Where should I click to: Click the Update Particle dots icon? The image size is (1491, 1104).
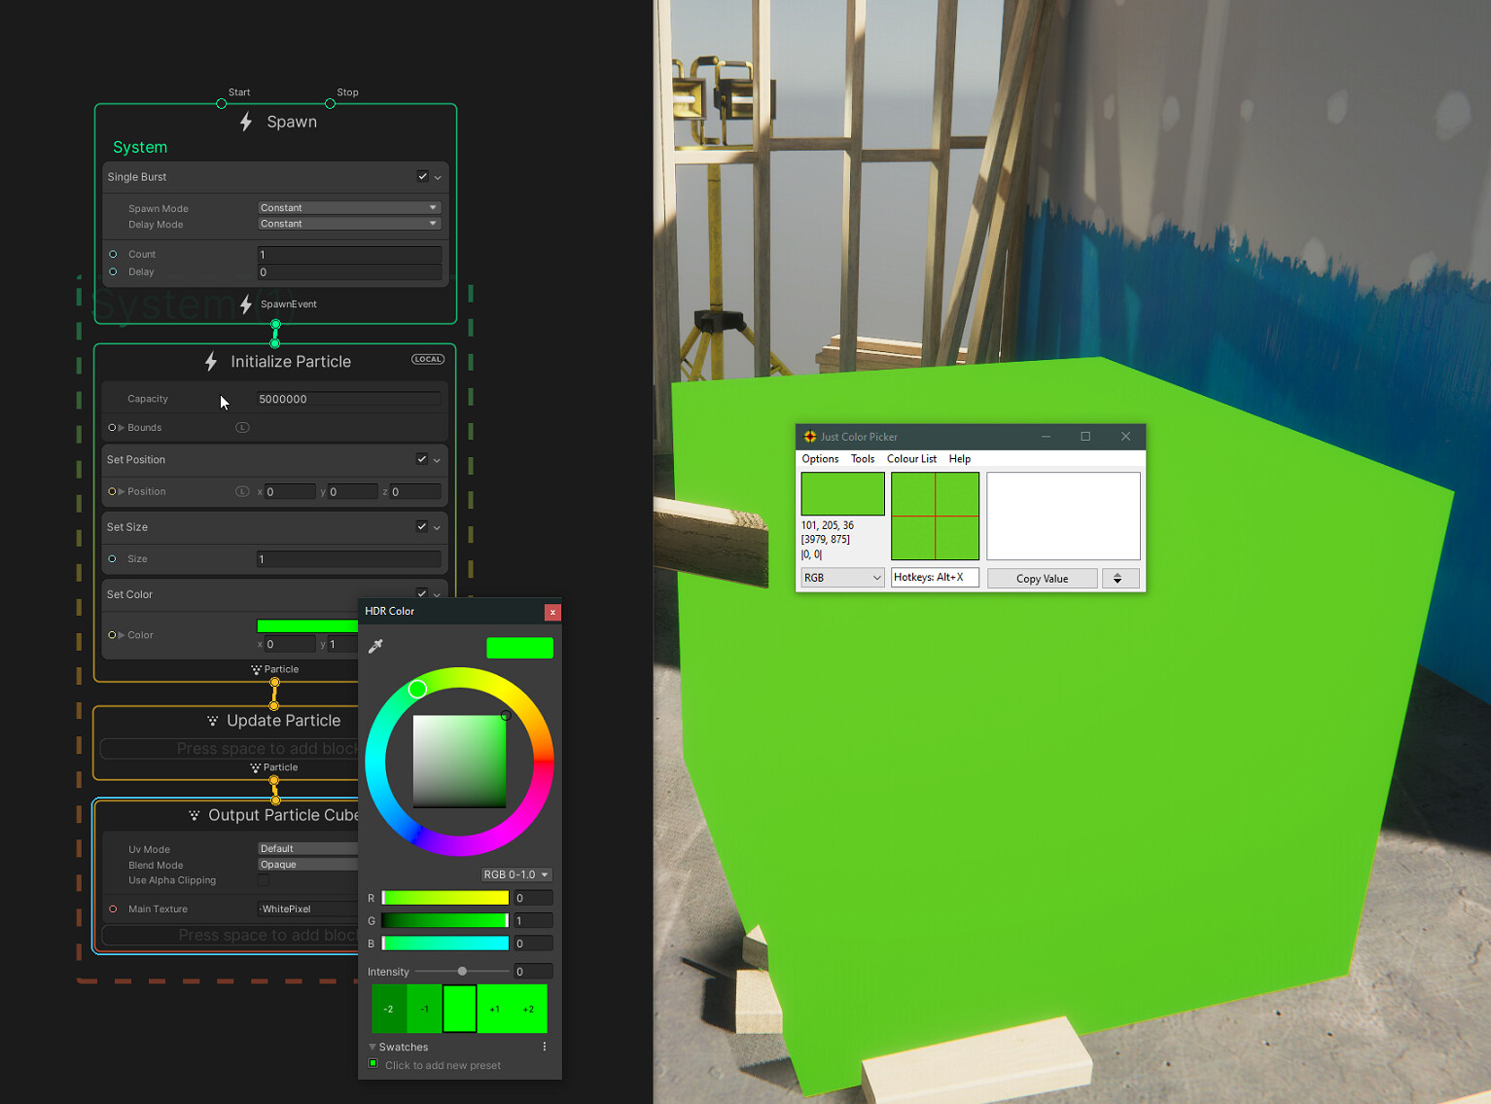(x=212, y=721)
